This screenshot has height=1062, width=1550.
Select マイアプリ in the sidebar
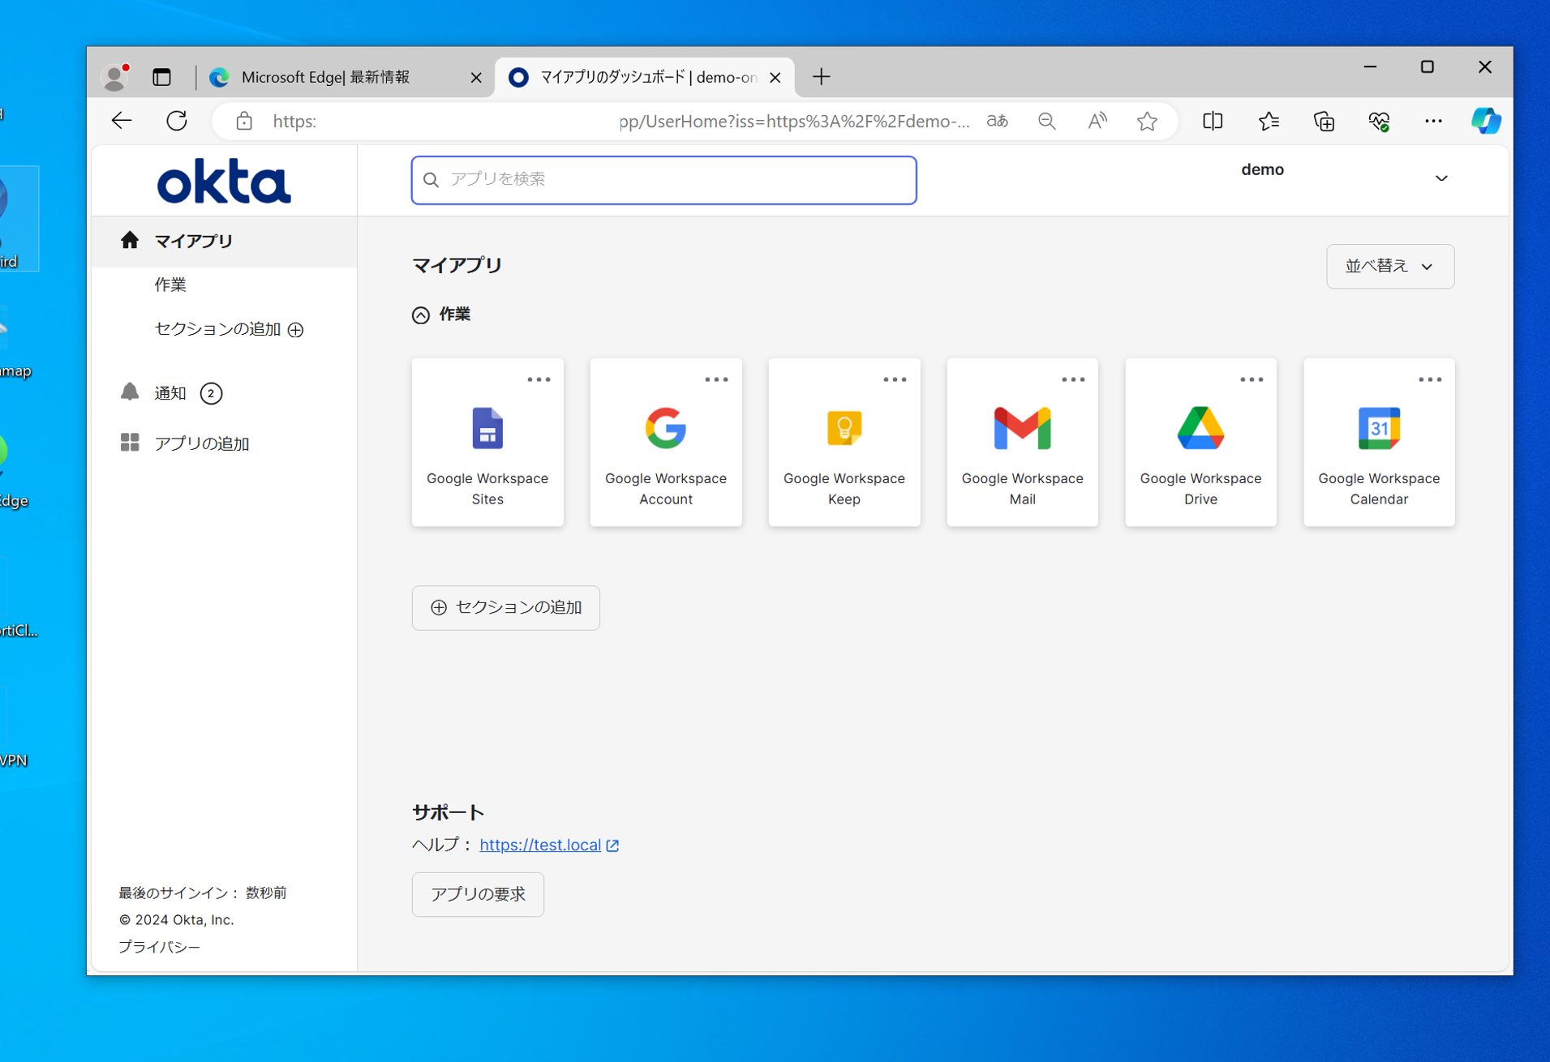(225, 241)
